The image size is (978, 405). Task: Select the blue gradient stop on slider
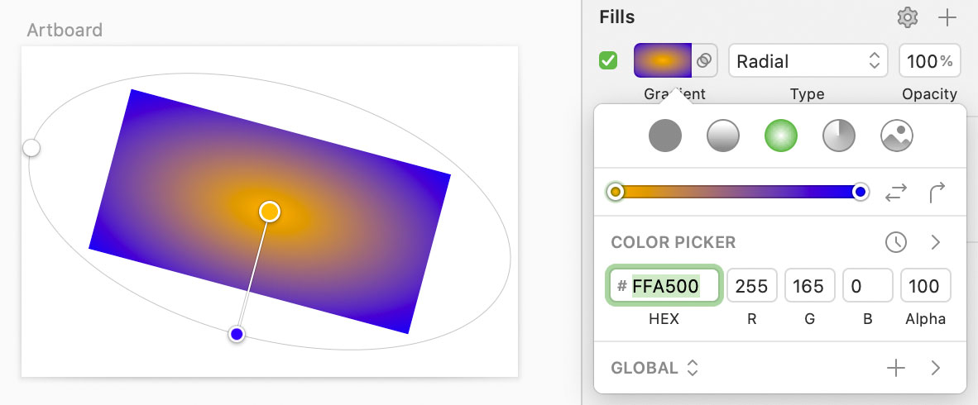pos(861,193)
